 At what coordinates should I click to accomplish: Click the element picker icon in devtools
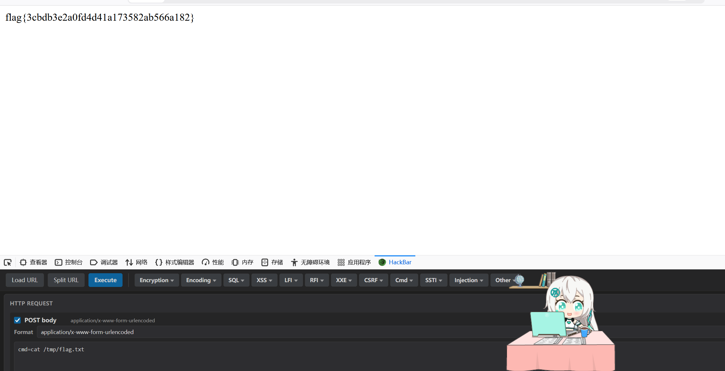8,262
